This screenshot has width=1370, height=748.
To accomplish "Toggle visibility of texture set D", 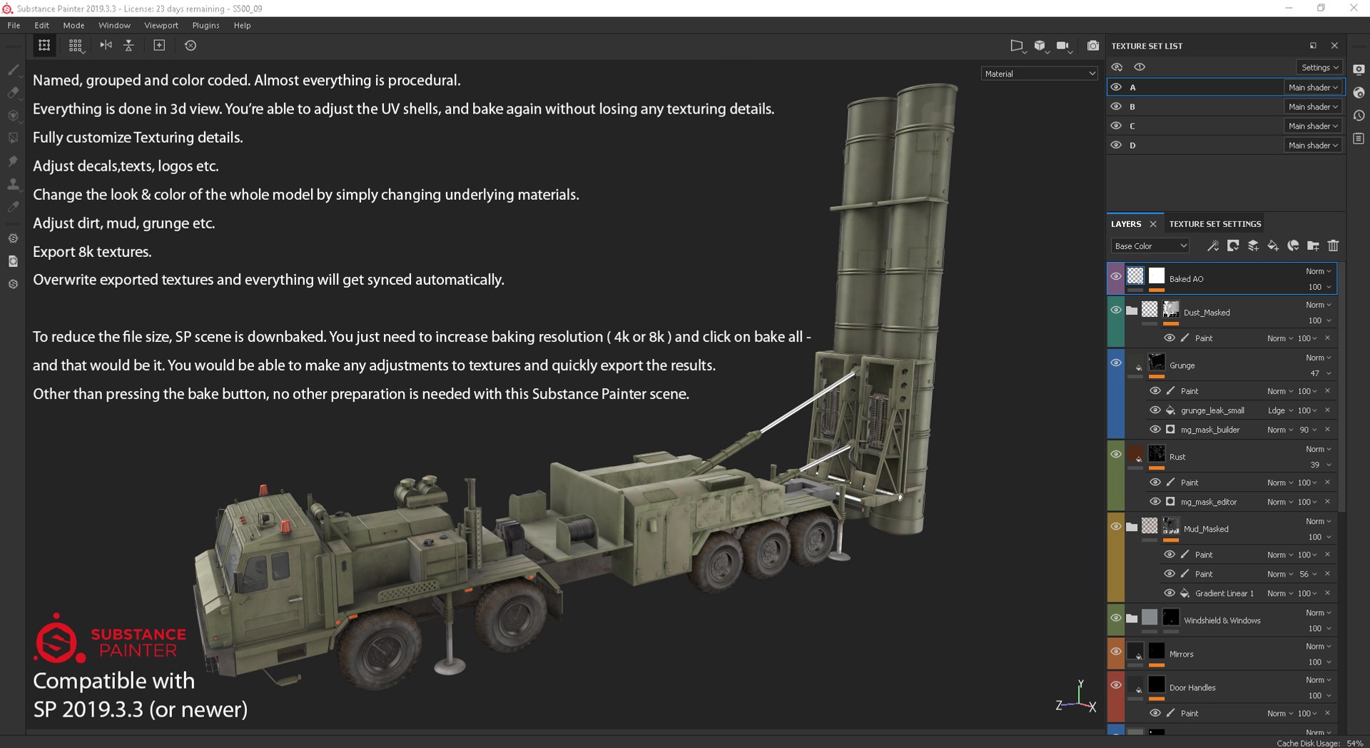I will tap(1116, 145).
